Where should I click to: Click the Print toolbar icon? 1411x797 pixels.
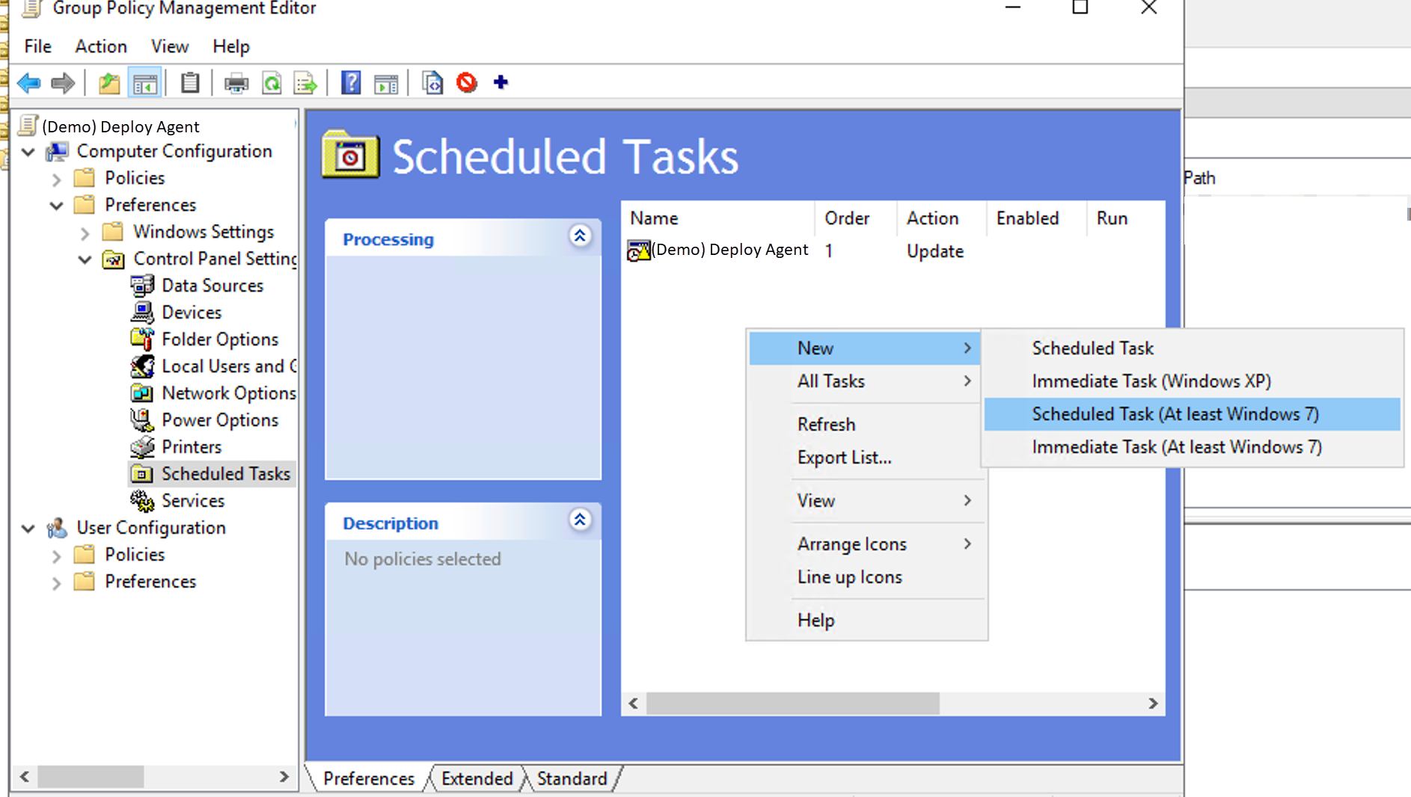pyautogui.click(x=236, y=83)
